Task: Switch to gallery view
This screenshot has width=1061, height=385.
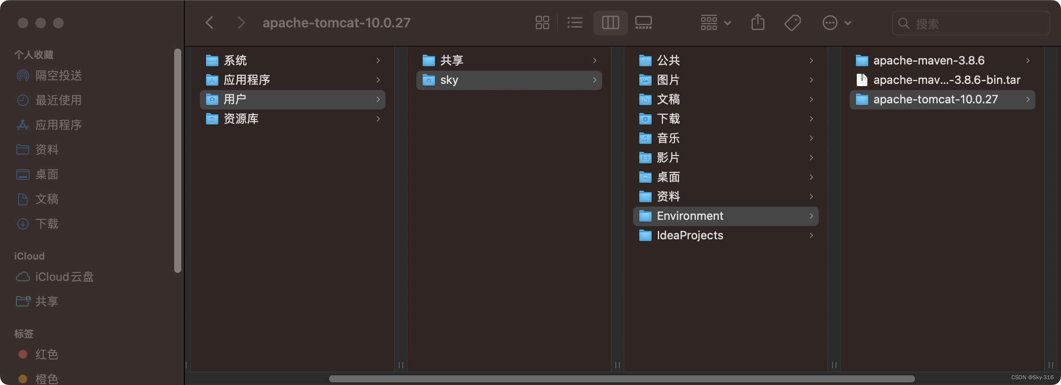Action: pos(644,23)
